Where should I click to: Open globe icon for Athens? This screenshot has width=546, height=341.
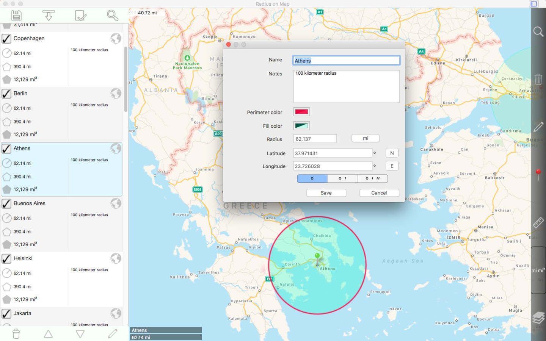point(116,148)
